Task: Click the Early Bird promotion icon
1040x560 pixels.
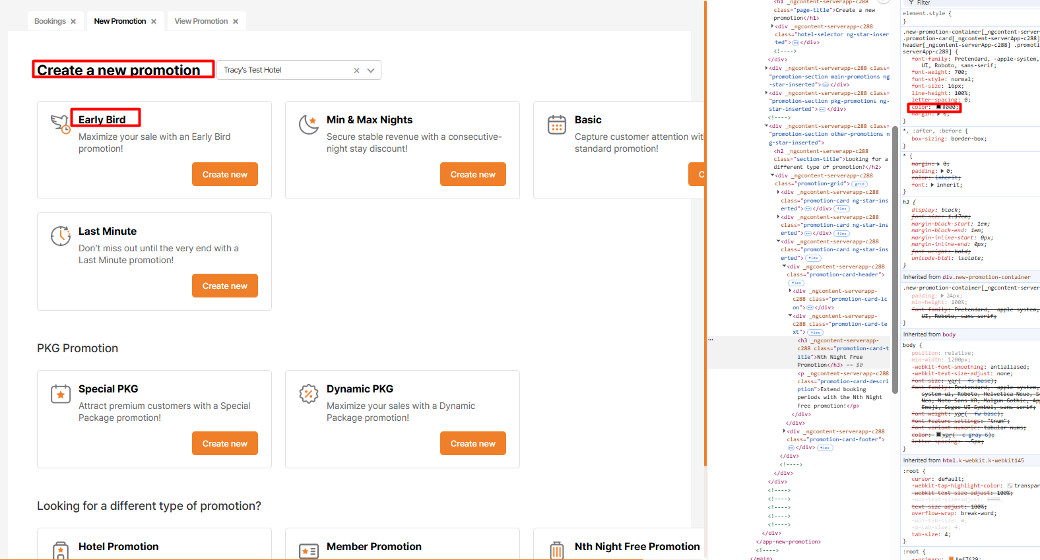Action: tap(60, 123)
